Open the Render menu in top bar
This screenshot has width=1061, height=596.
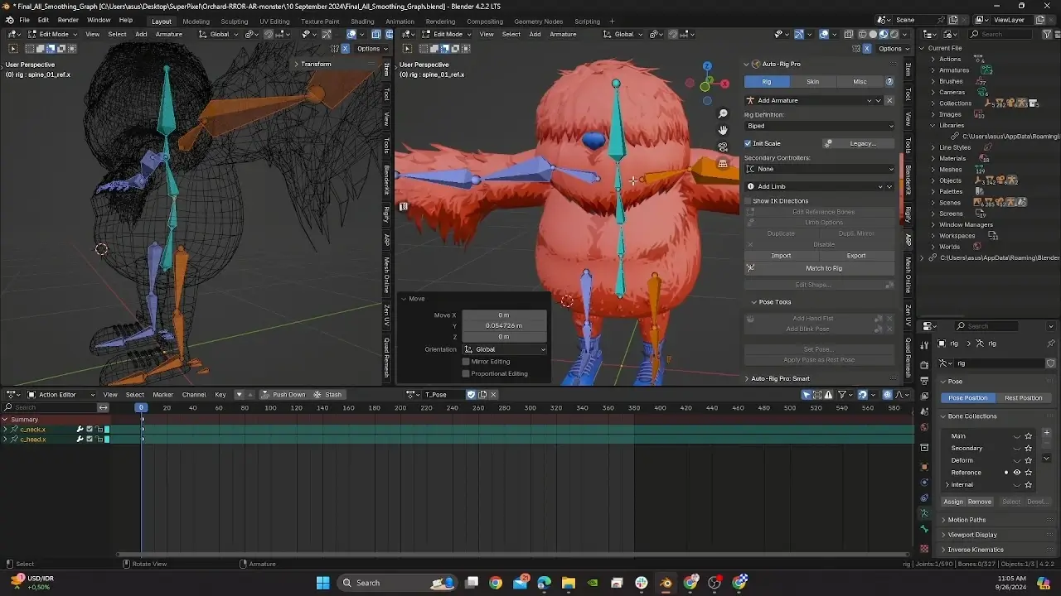click(x=68, y=20)
